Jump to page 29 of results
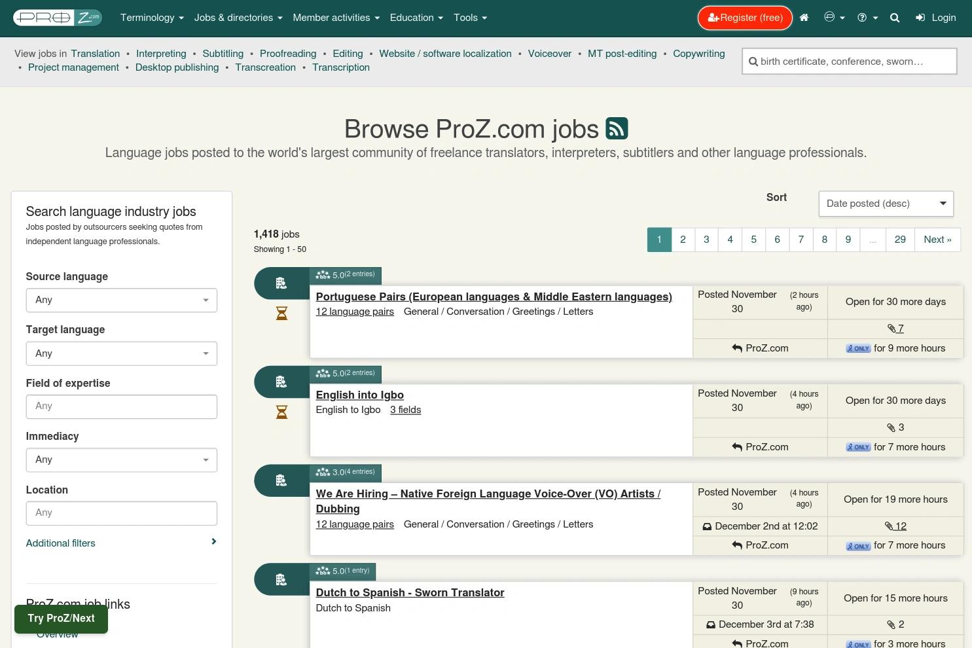This screenshot has width=972, height=648. click(900, 240)
